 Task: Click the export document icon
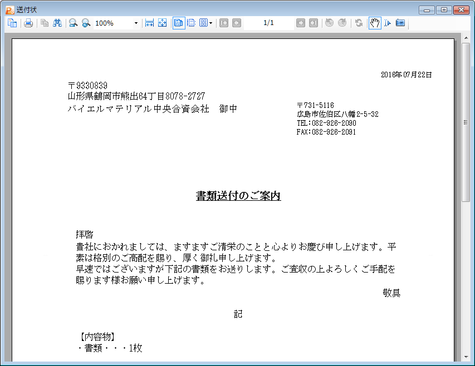12,23
